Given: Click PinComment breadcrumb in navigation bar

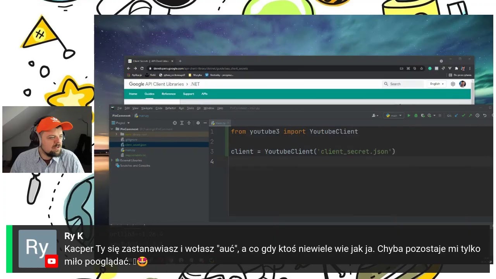Looking at the screenshot, I should (x=121, y=115).
